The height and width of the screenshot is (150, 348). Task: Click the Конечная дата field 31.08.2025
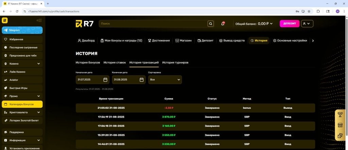pyautogui.click(x=129, y=80)
